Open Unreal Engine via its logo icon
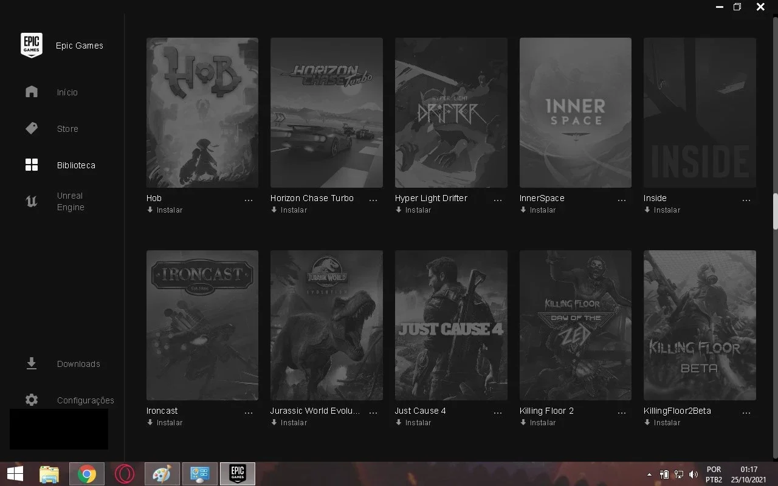The height and width of the screenshot is (486, 778). pyautogui.click(x=32, y=202)
